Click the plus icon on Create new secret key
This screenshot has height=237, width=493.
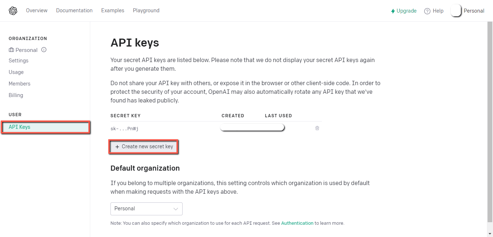coord(117,147)
